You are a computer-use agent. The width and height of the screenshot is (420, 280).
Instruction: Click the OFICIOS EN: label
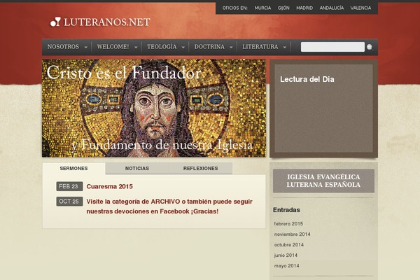tap(235, 8)
